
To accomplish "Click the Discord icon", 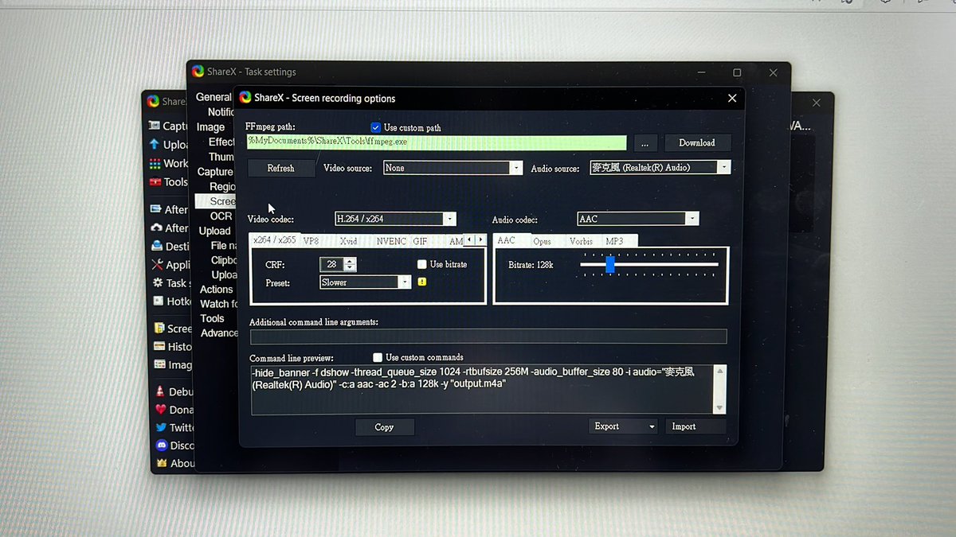I will click(x=162, y=446).
